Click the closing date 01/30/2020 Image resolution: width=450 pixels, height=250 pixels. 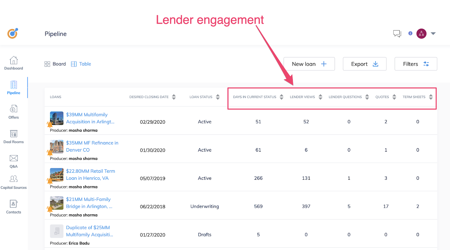(x=153, y=150)
